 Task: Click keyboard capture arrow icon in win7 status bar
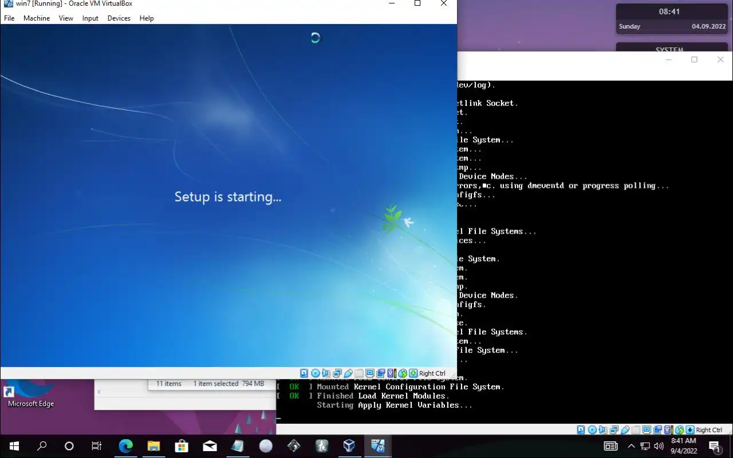(413, 373)
